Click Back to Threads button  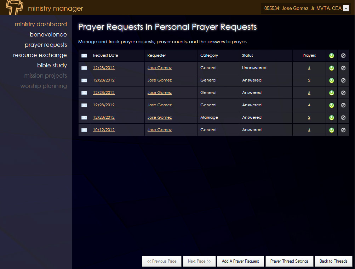click(x=333, y=261)
